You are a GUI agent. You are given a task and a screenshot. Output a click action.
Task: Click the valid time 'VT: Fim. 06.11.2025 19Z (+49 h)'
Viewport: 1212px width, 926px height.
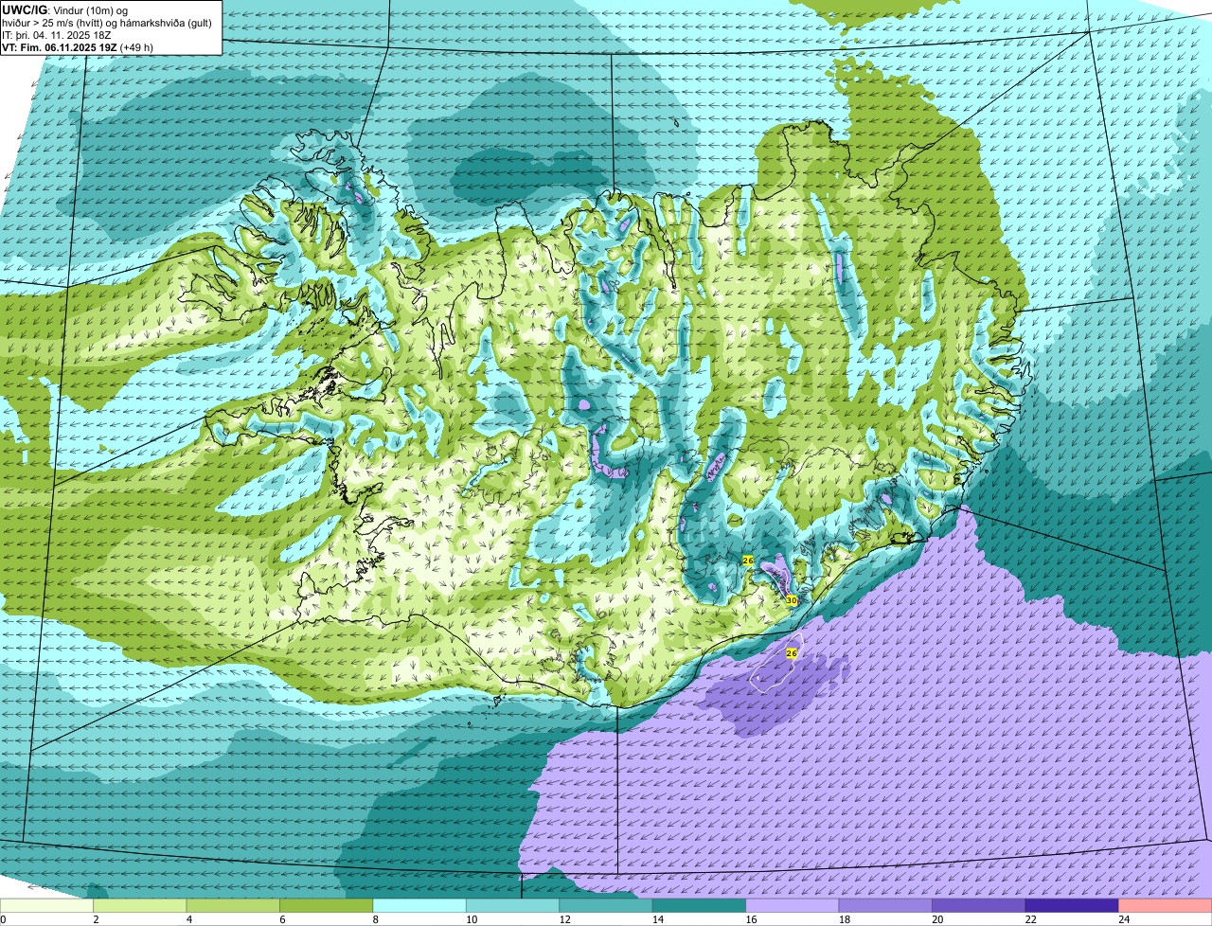coord(78,47)
